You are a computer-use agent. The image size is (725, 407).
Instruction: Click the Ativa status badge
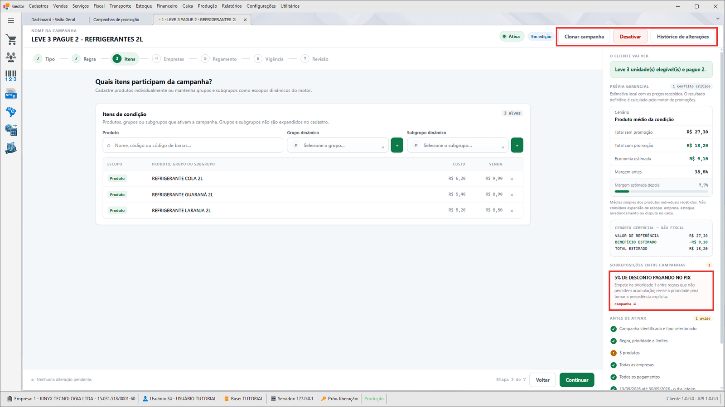512,37
